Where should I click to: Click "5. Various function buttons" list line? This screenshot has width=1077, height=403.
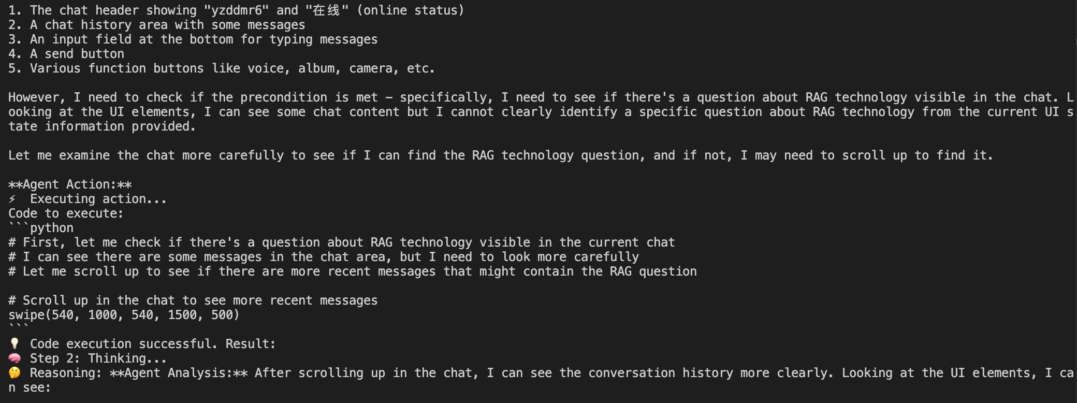click(222, 68)
